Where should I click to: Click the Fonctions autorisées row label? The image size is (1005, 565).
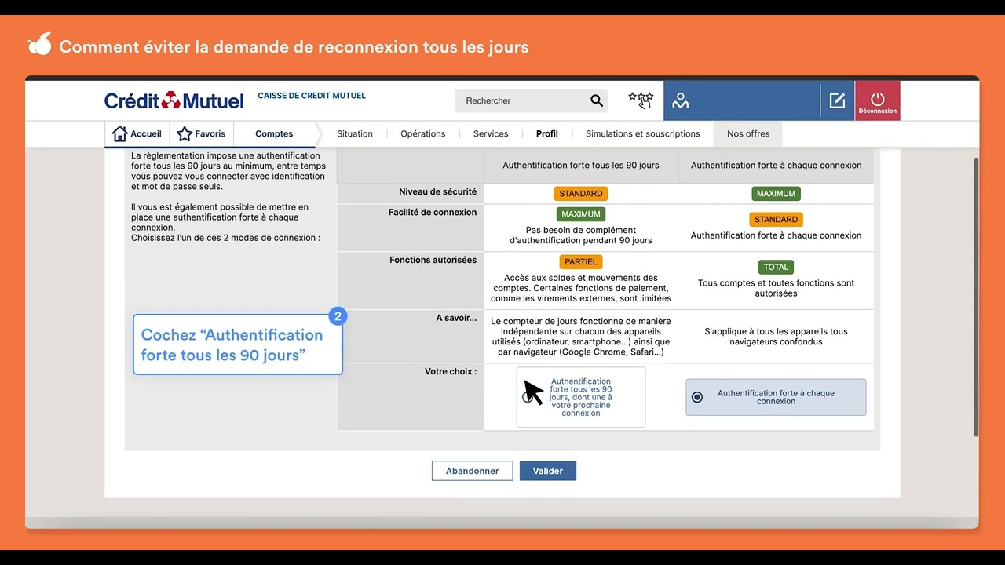coord(433,261)
